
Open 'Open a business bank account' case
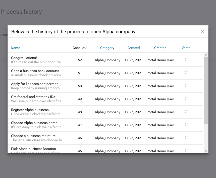(35, 71)
